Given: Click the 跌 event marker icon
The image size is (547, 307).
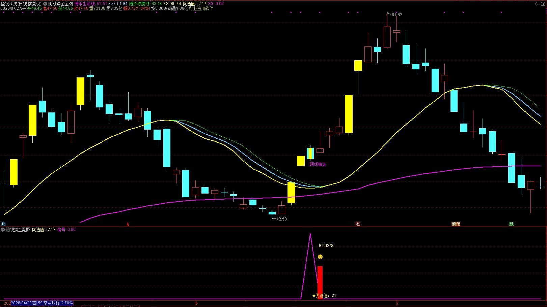Looking at the screenshot, I should pyautogui.click(x=512, y=224).
